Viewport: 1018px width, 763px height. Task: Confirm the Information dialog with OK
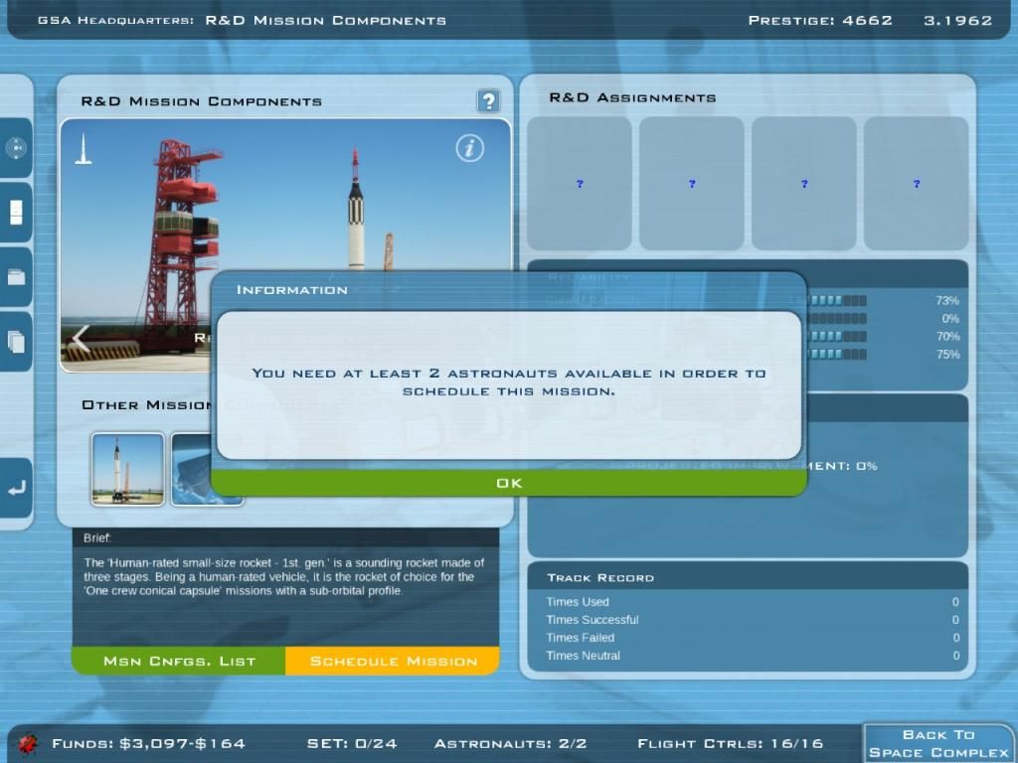click(509, 483)
